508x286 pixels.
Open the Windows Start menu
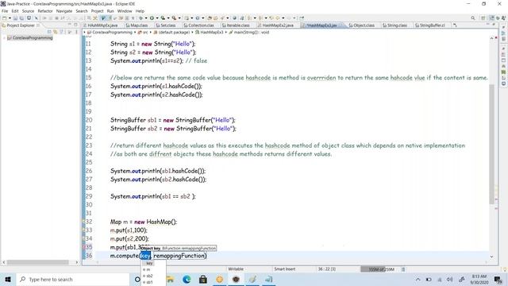8,279
